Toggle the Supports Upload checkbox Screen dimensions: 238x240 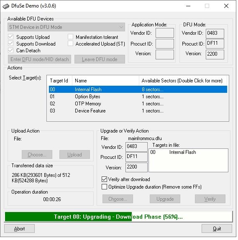tap(11, 37)
